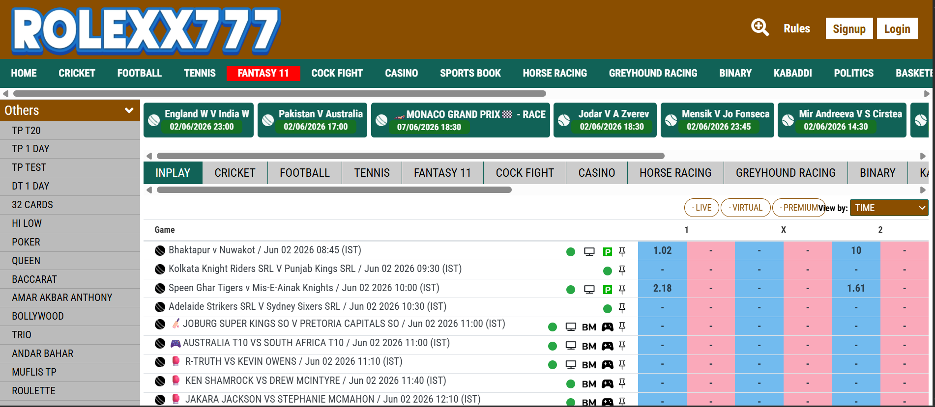The width and height of the screenshot is (935, 407).
Task: Toggle the LIVE filter
Action: (701, 208)
